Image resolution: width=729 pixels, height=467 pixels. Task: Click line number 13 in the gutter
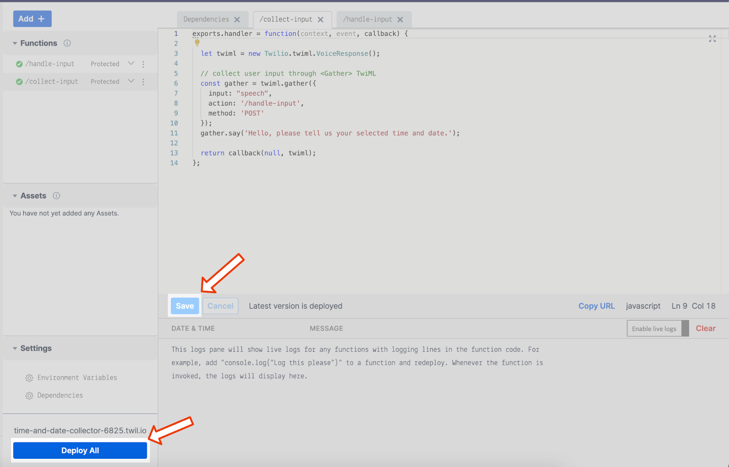pyautogui.click(x=174, y=153)
